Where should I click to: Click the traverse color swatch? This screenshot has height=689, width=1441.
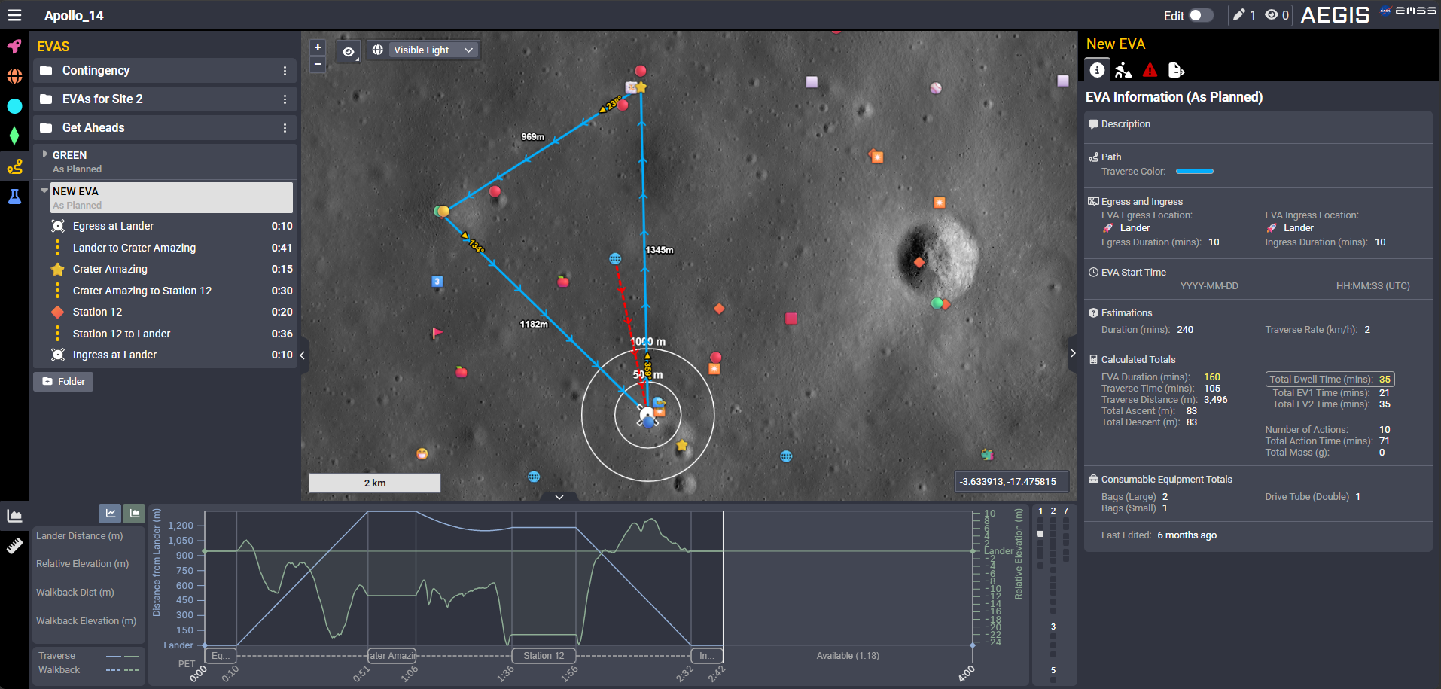pyautogui.click(x=1195, y=172)
